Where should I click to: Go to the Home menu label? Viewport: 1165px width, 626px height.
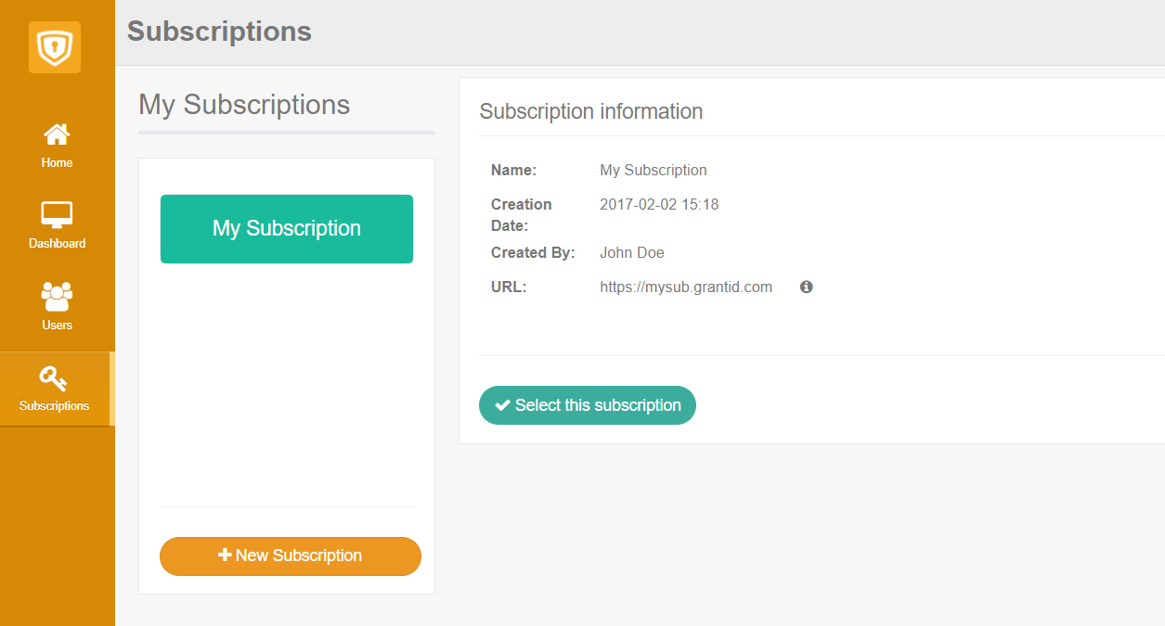(57, 163)
